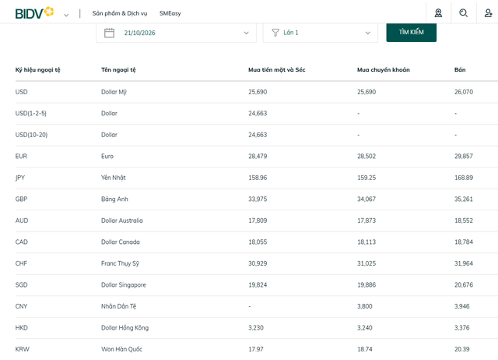Click the Nhân Dân Tệ name

(x=119, y=306)
